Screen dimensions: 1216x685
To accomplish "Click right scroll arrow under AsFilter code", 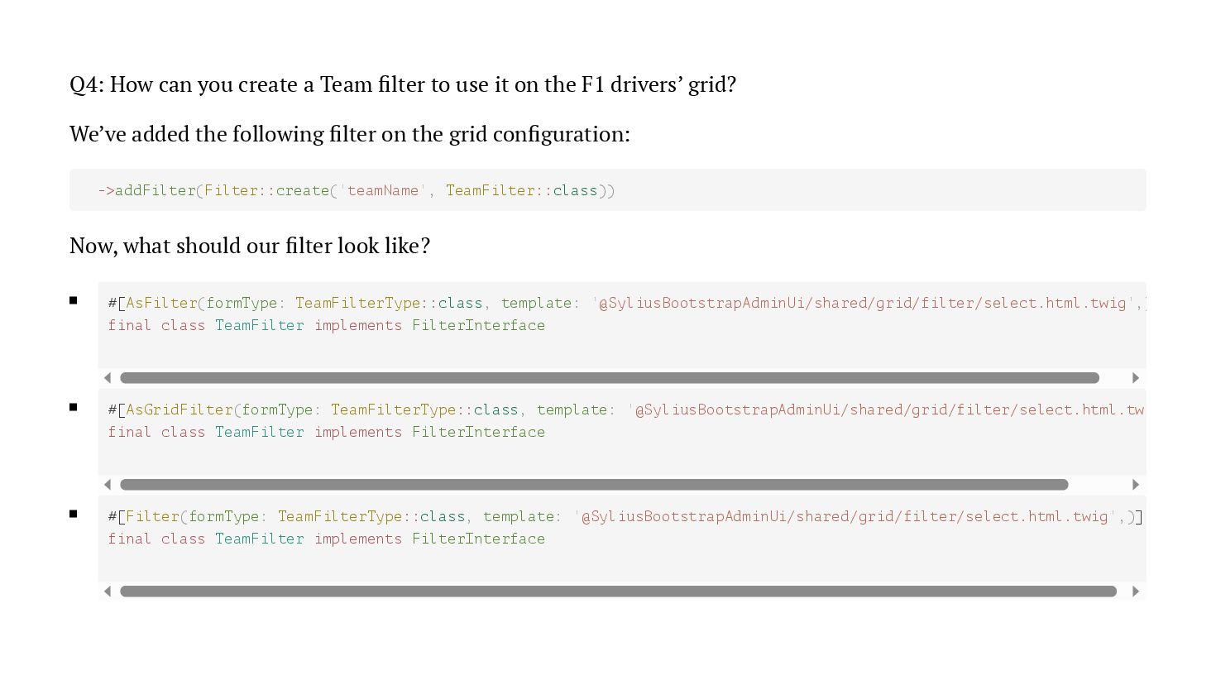I will (1135, 378).
